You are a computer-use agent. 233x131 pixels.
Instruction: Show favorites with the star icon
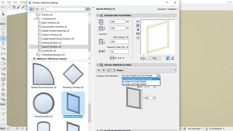click(37, 9)
